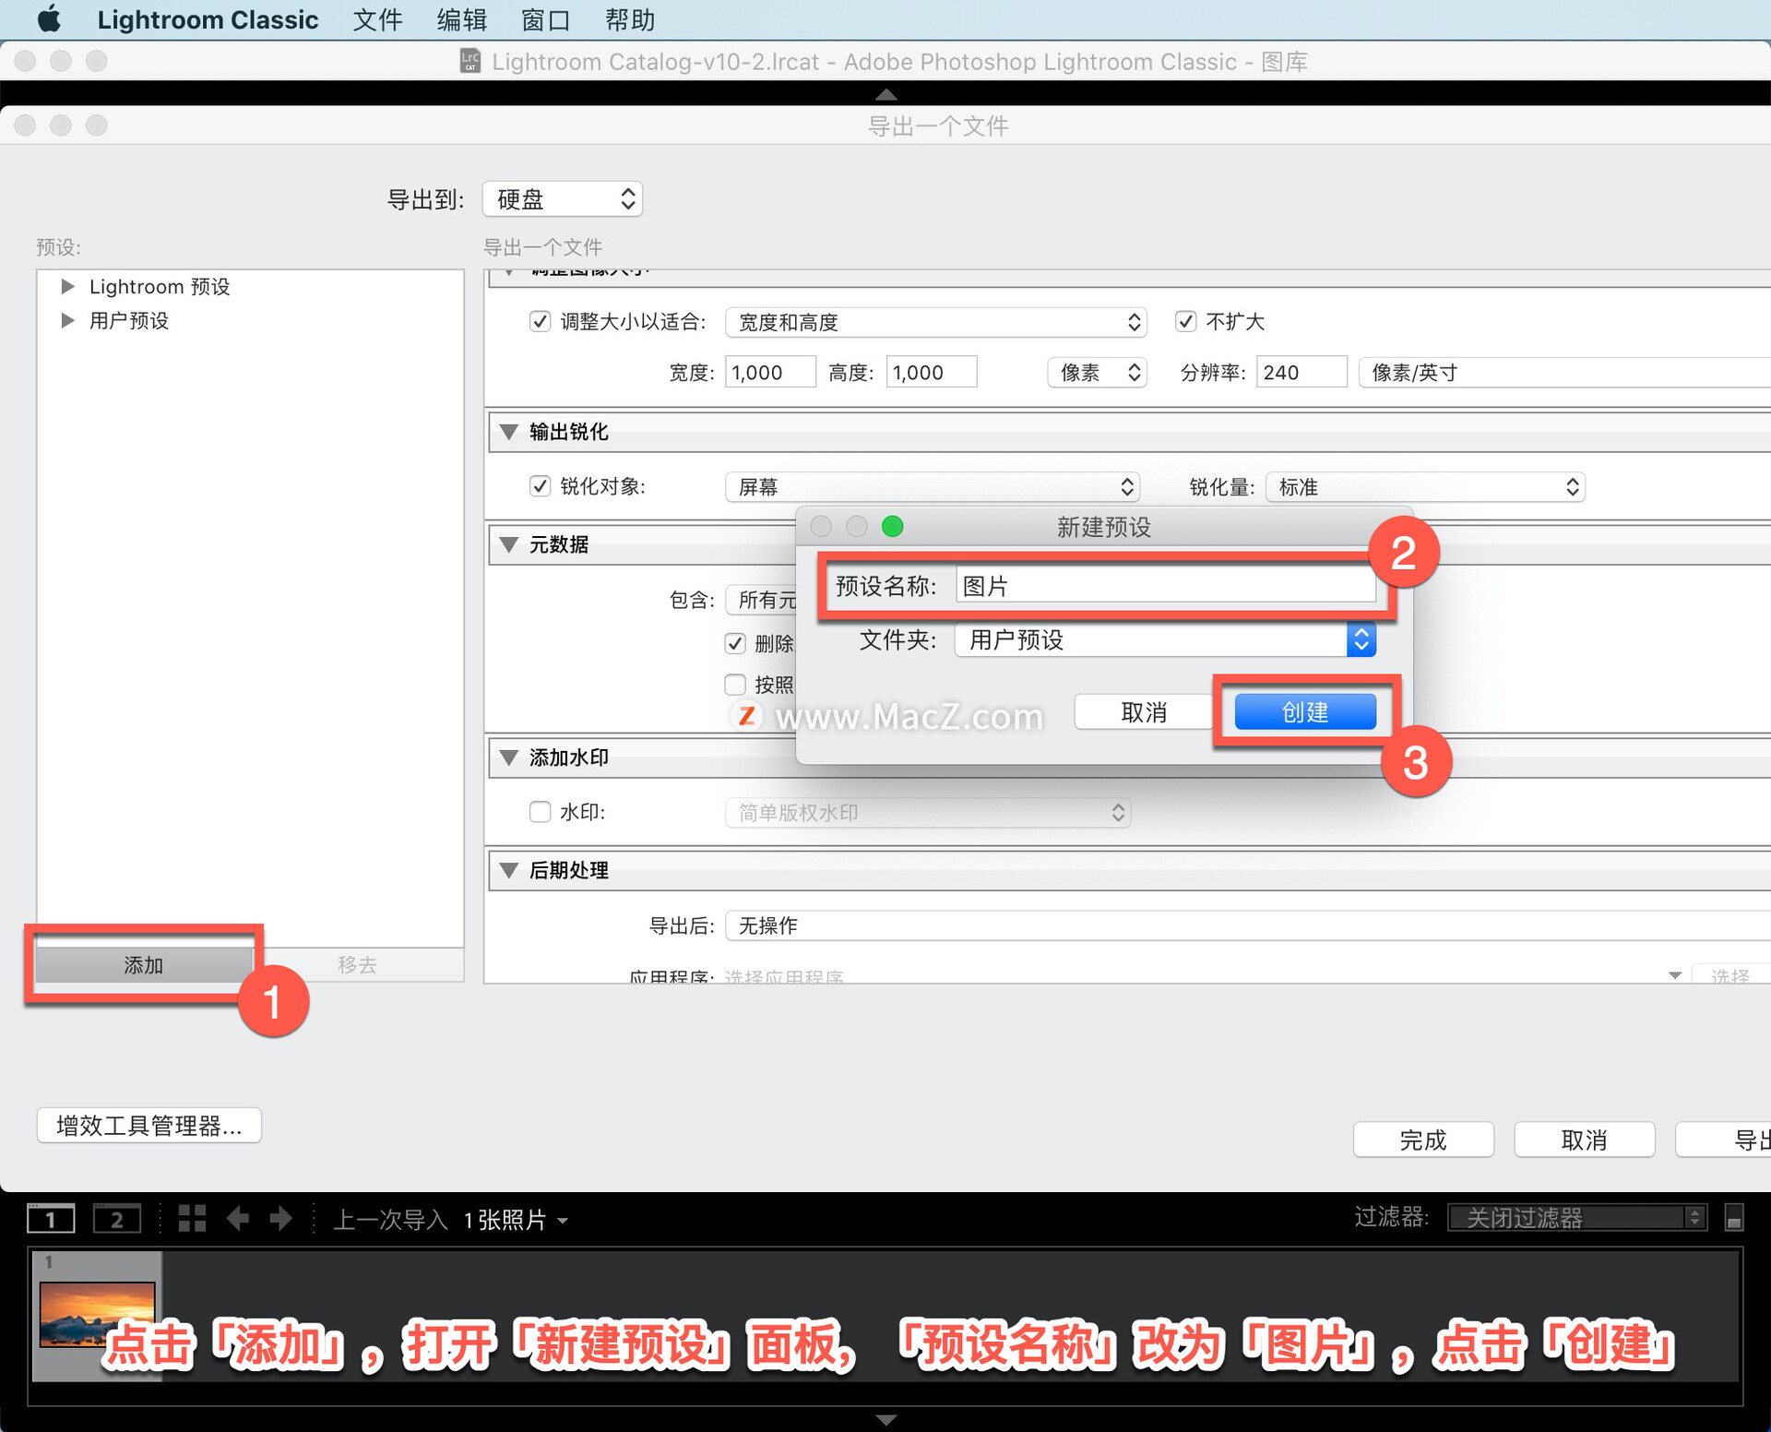This screenshot has width=1771, height=1432.
Task: Show the top panel via arrow
Action: 885,94
